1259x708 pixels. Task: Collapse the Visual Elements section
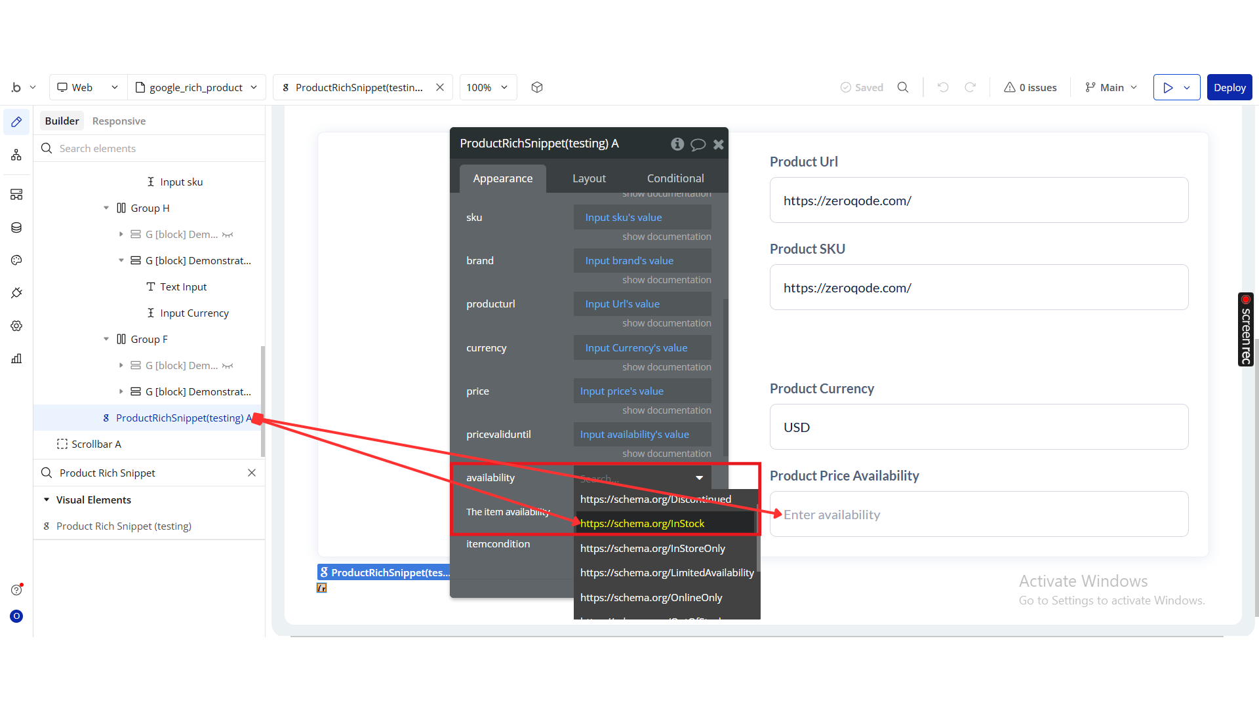point(47,500)
